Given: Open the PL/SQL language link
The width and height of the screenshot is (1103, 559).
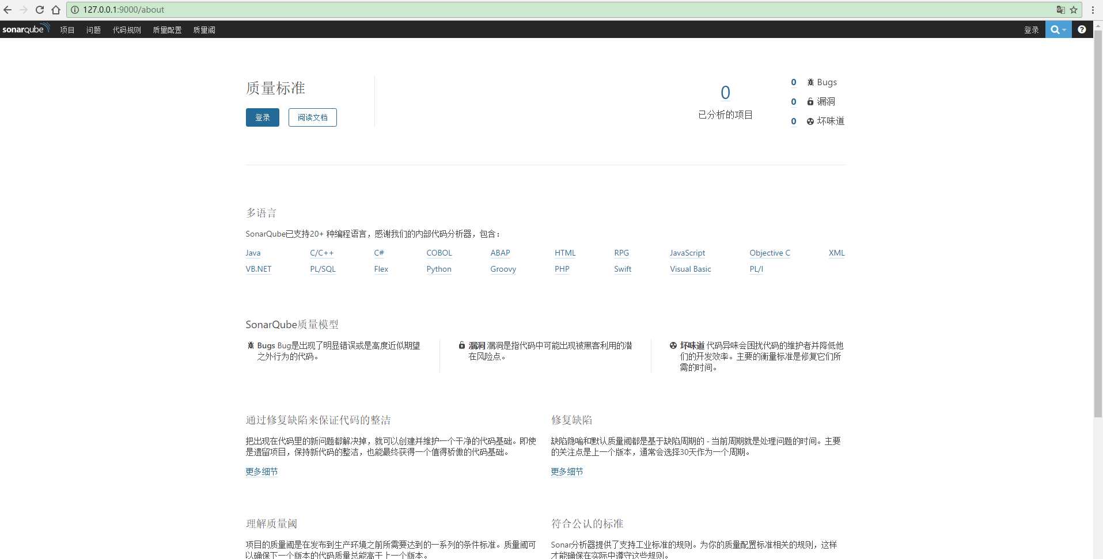Looking at the screenshot, I should click(323, 269).
